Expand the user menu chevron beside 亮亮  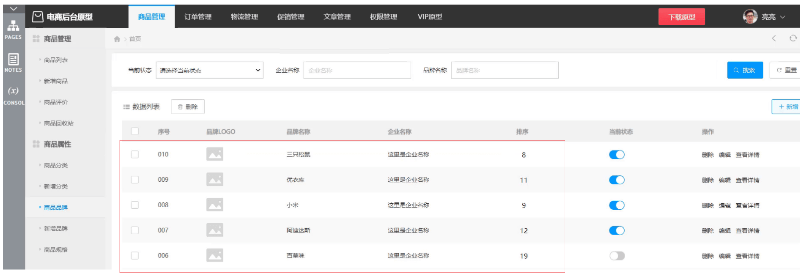pos(783,17)
